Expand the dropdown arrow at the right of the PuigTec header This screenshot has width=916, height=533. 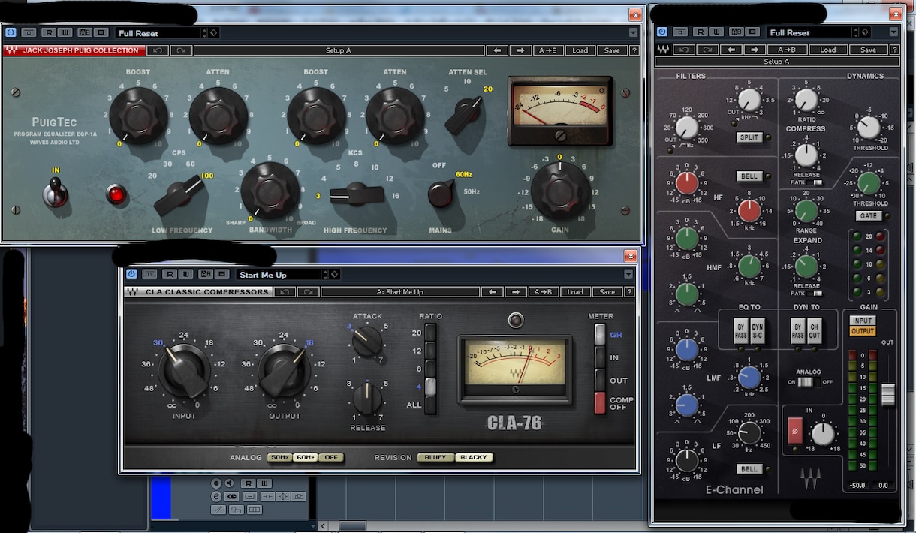[634, 33]
